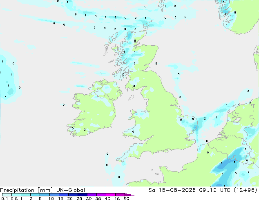Click the '0.1' legend scale label
The image size is (259, 200).
[4, 198]
